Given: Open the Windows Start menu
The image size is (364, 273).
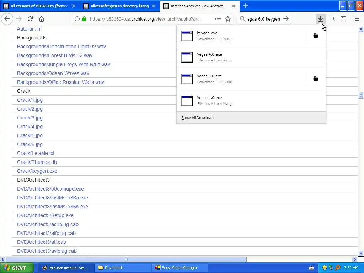Looking at the screenshot, I should [x=17, y=268].
